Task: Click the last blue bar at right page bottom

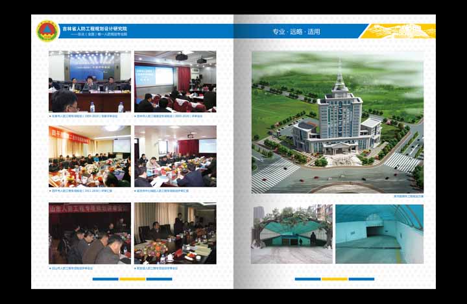Action: point(361,279)
